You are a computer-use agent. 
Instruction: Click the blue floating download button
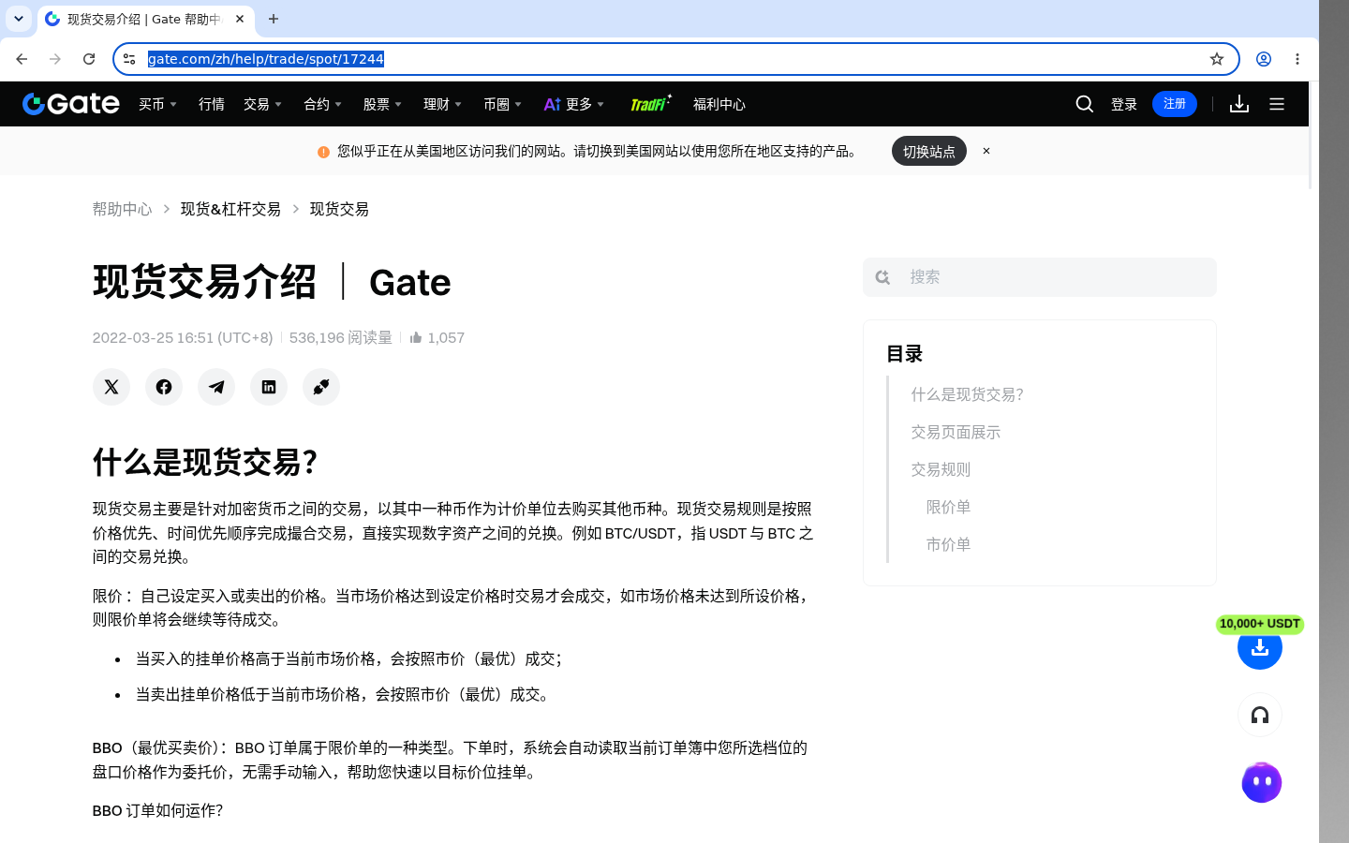(1260, 647)
